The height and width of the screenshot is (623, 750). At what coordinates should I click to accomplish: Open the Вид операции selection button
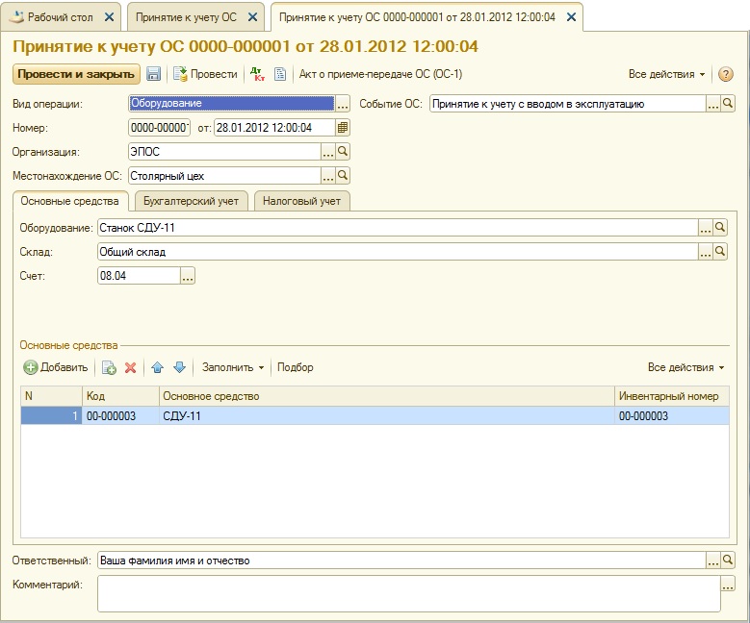(343, 104)
